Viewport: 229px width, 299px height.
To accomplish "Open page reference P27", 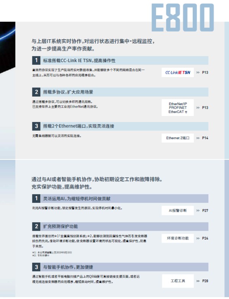I will [x=205, y=210].
